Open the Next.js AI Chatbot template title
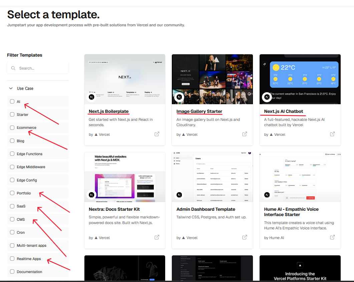This screenshot has height=282, width=354. pos(283,111)
